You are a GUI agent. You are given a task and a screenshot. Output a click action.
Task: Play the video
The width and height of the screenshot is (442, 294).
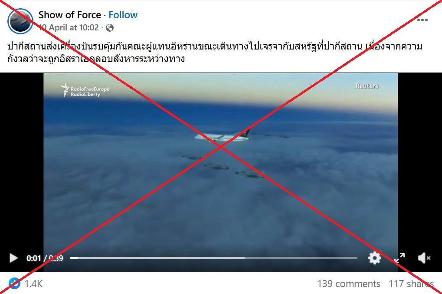coord(13,258)
